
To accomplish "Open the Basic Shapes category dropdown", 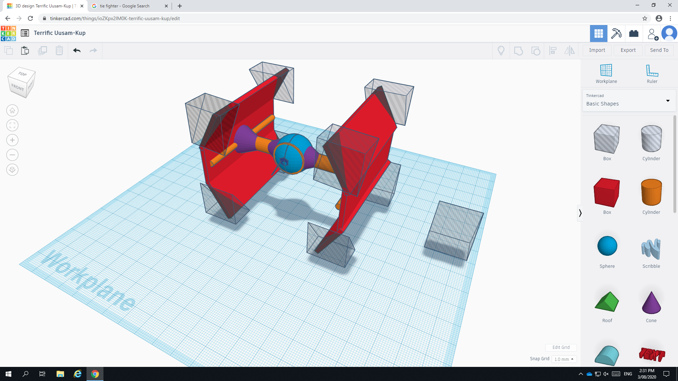I will click(629, 100).
